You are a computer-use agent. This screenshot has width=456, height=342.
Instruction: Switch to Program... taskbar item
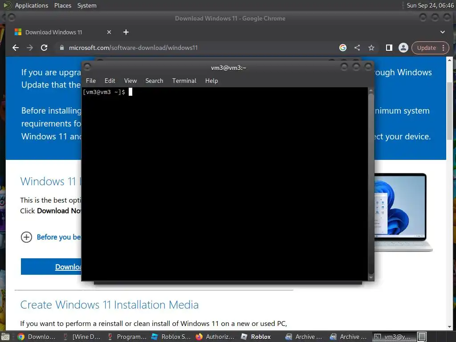(127, 337)
